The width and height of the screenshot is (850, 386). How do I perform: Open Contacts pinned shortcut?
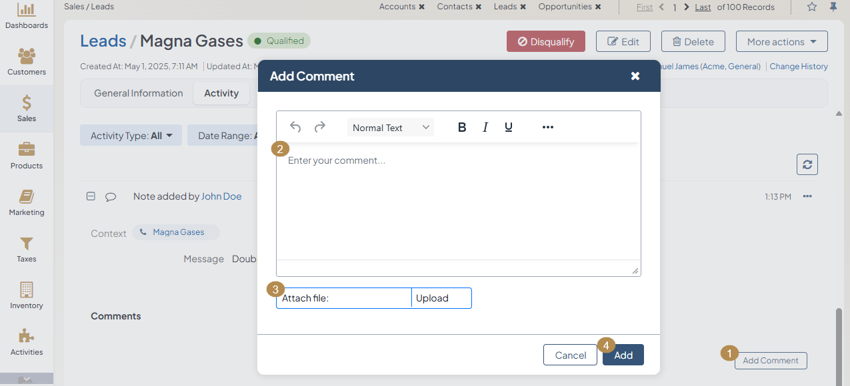click(455, 7)
